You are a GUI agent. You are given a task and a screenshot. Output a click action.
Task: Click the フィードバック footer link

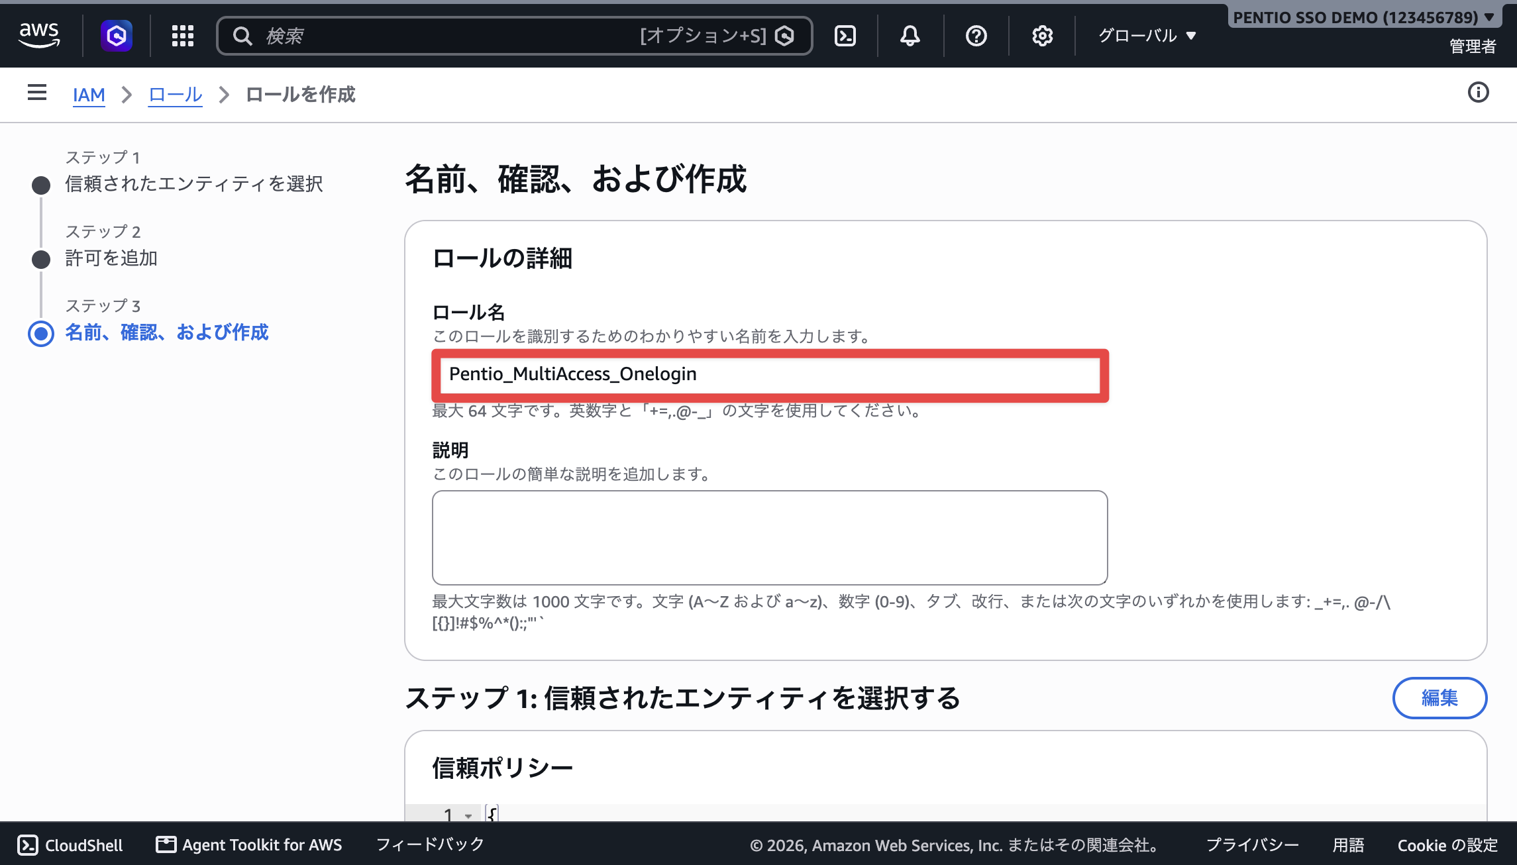point(431,844)
